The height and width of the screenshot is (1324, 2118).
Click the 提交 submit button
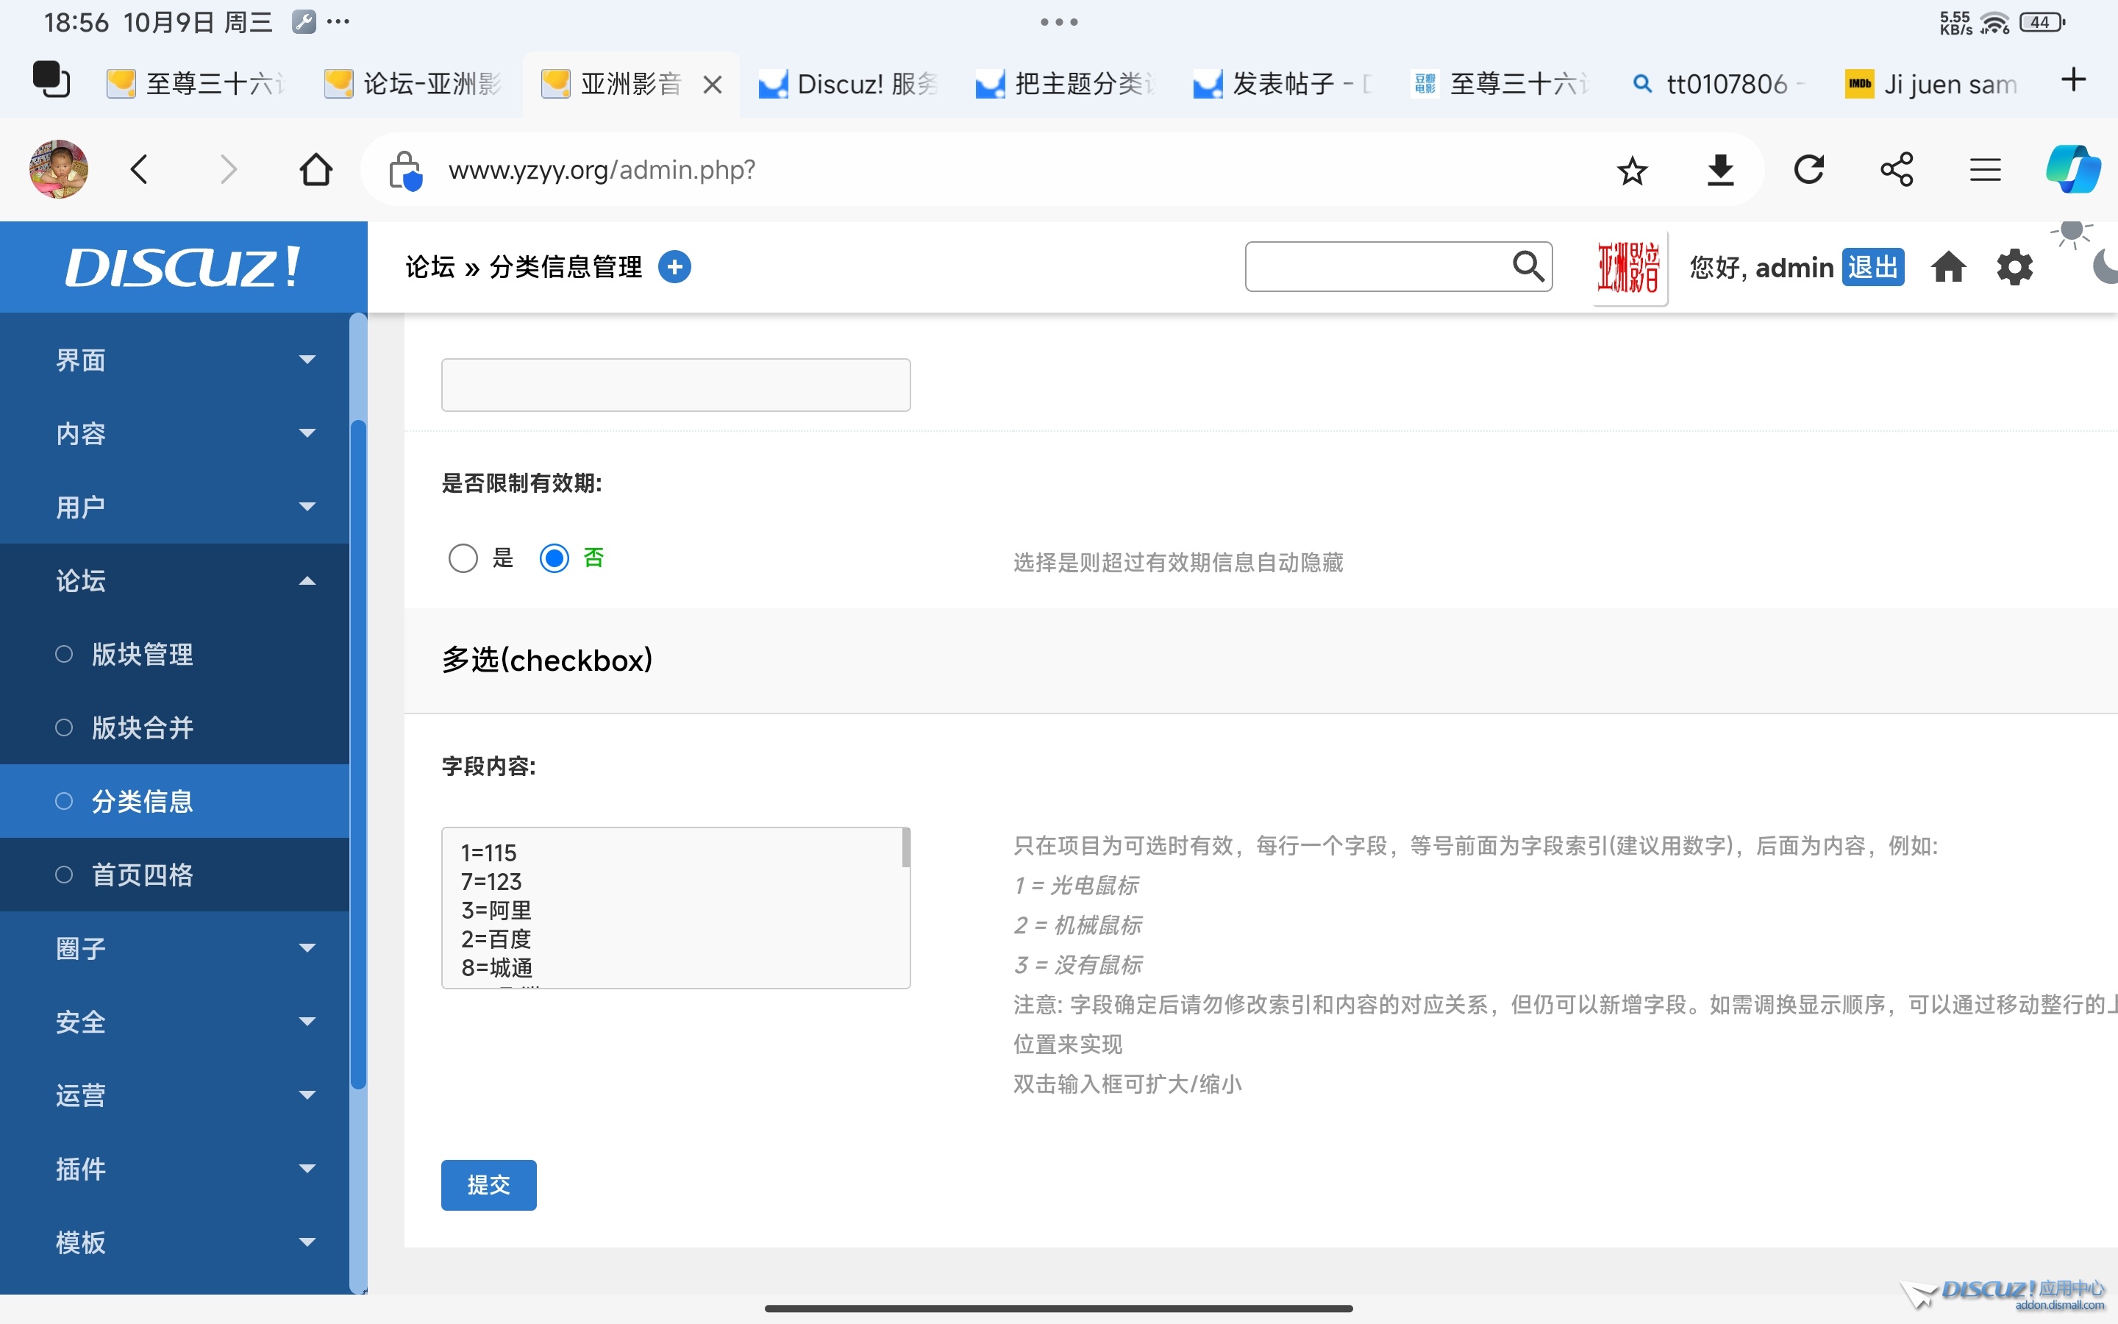(x=488, y=1185)
